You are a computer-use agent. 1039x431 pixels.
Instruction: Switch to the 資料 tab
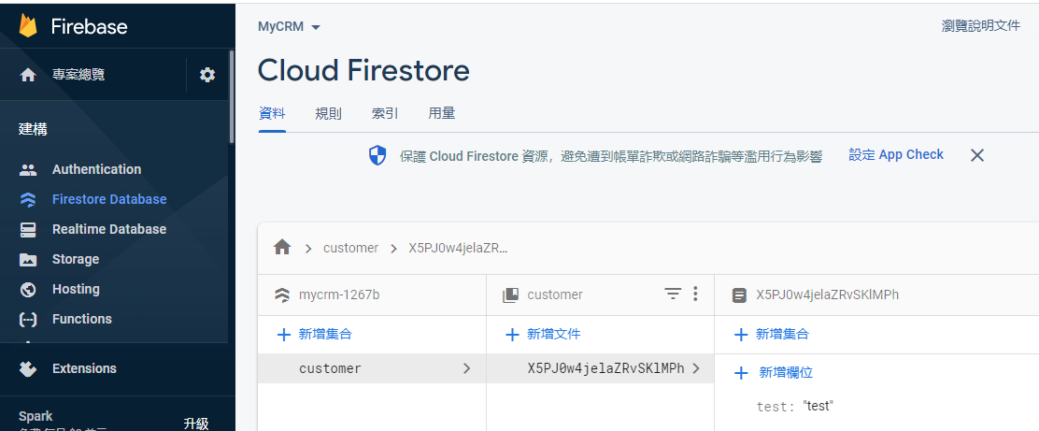(x=272, y=113)
